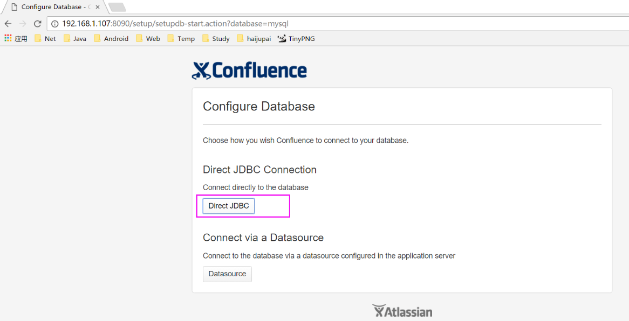Screen dimensions: 629x321
Task: Open the Android bookmarks folder
Action: pos(111,38)
